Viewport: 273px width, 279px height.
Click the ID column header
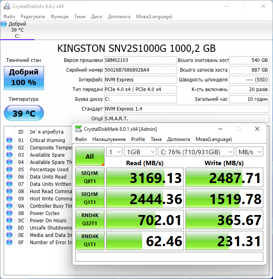(x=21, y=132)
